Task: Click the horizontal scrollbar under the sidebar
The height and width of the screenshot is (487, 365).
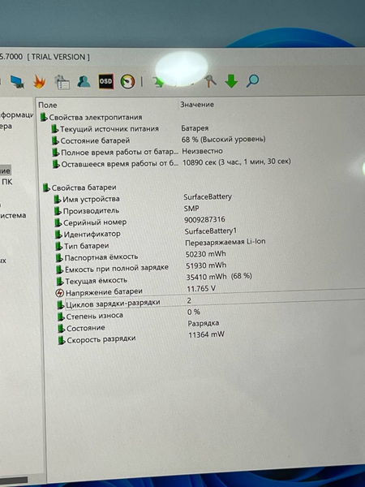Action: 14,481
